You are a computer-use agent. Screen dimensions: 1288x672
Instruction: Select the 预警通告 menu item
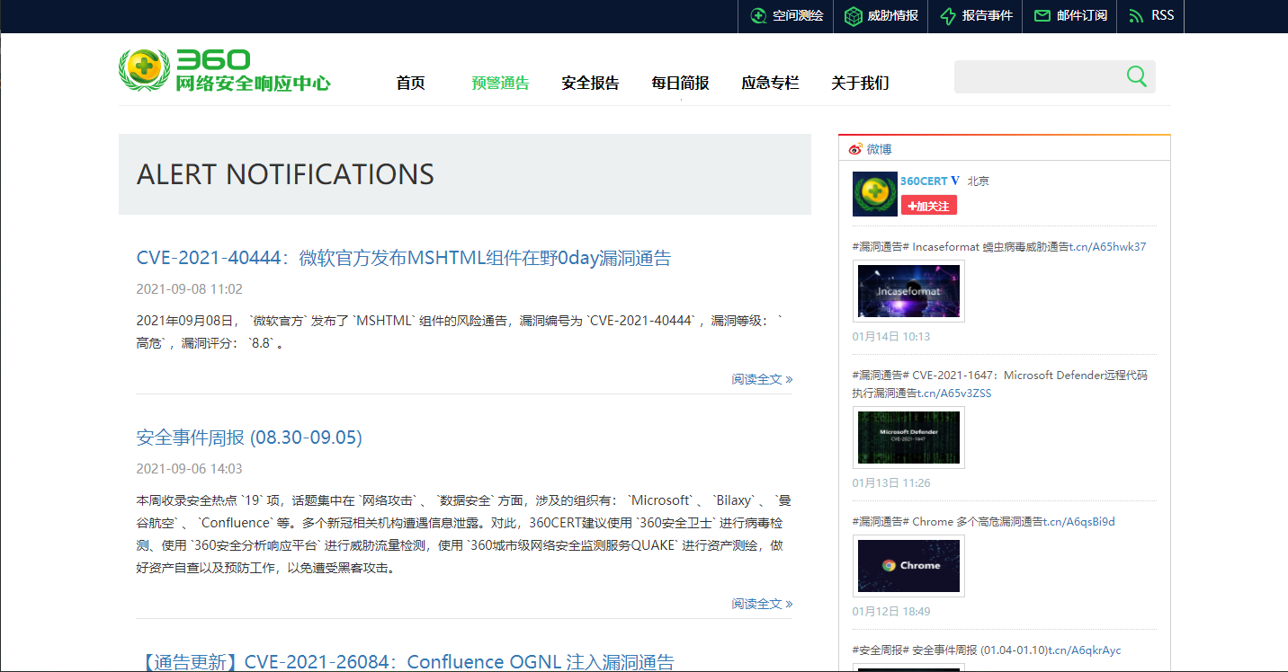pos(500,83)
